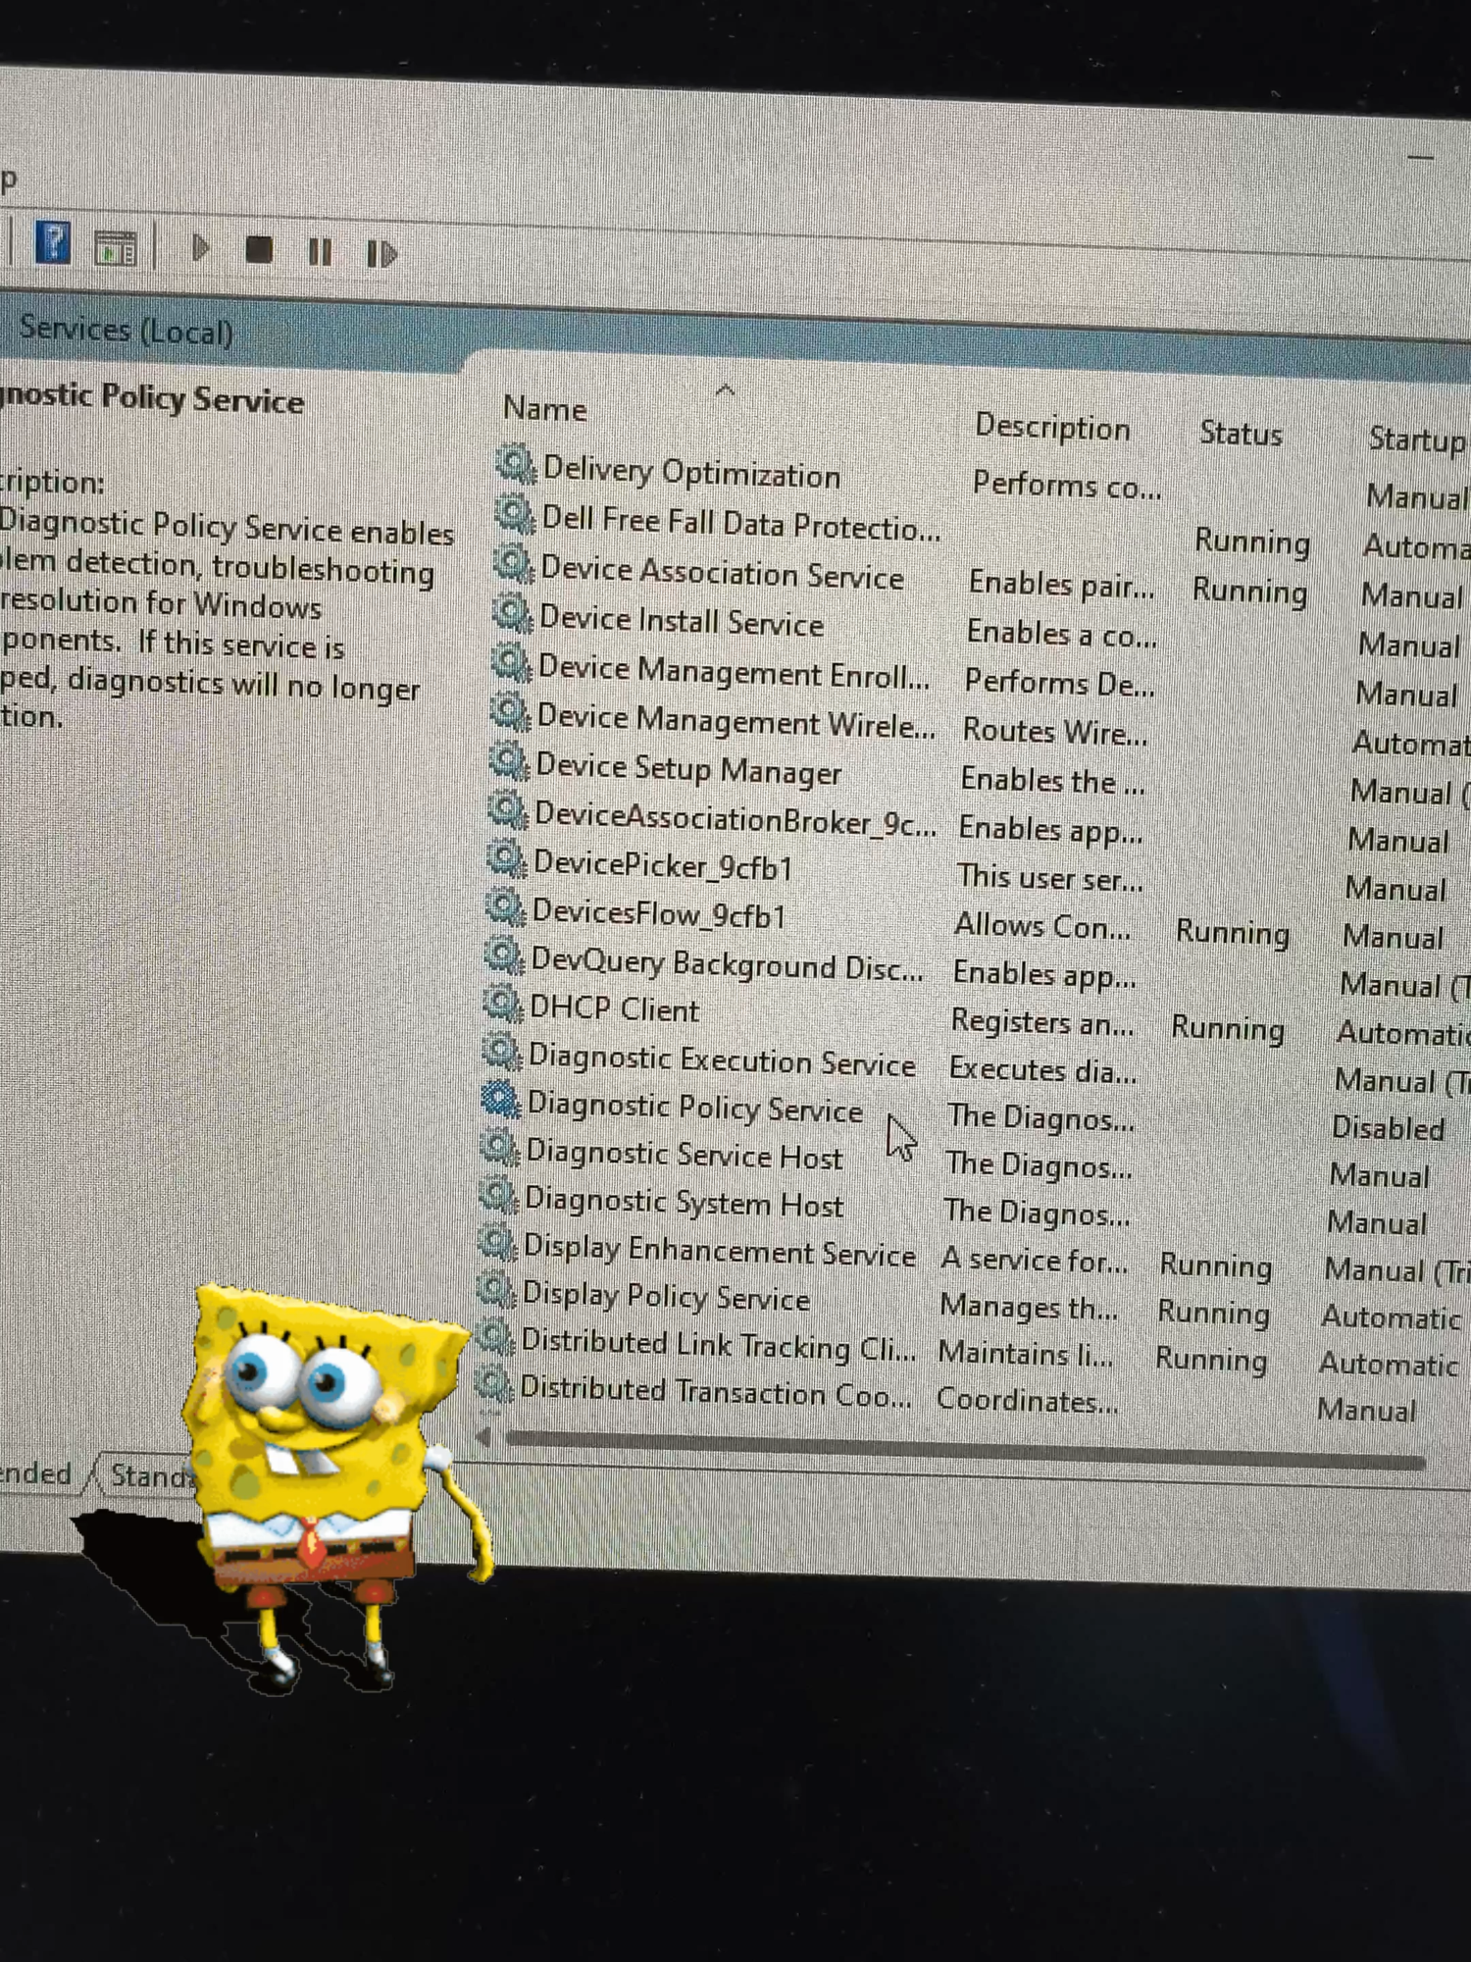This screenshot has width=1471, height=1962.
Task: Switch to the Extended tab
Action: 37,1473
